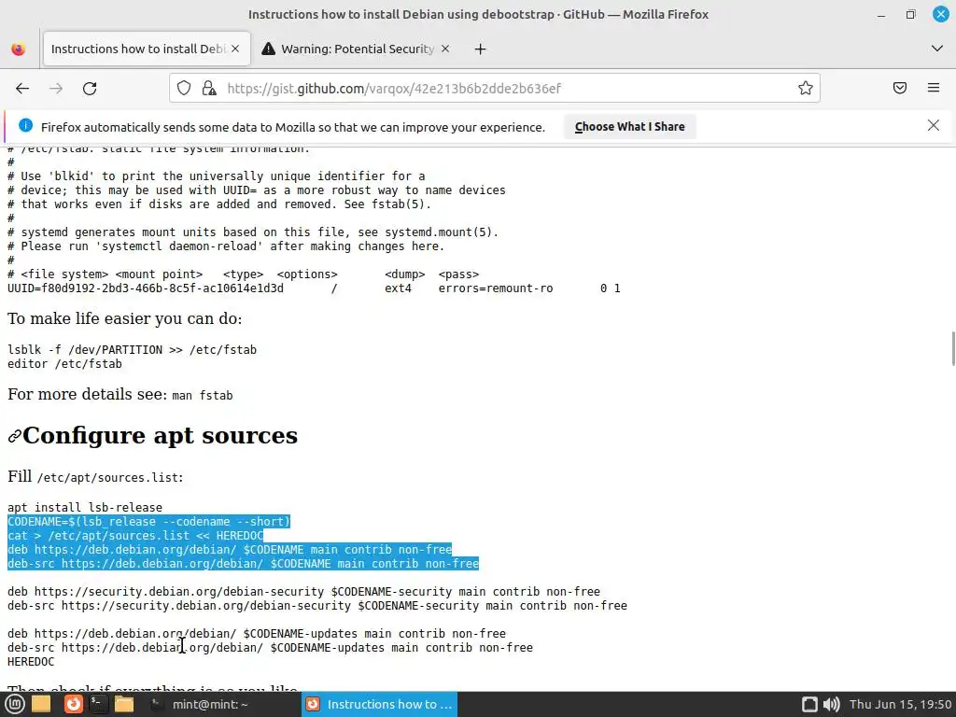Open the Firefox hamburger menu
Screen dimensions: 956x717
pyautogui.click(x=933, y=89)
